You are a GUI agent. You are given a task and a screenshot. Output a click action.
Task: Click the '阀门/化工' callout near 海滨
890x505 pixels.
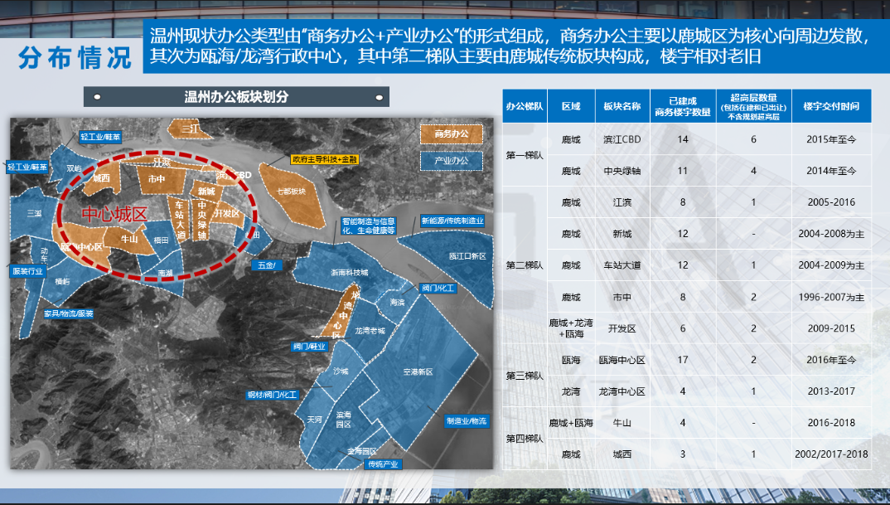(438, 289)
